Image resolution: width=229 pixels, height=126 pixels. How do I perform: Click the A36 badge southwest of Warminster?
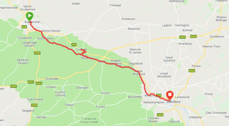click(24, 27)
